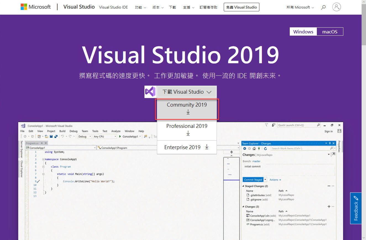Viewport: 366px width, 240px height.
Task: Choose Community 2019 download
Action: pyautogui.click(x=187, y=109)
